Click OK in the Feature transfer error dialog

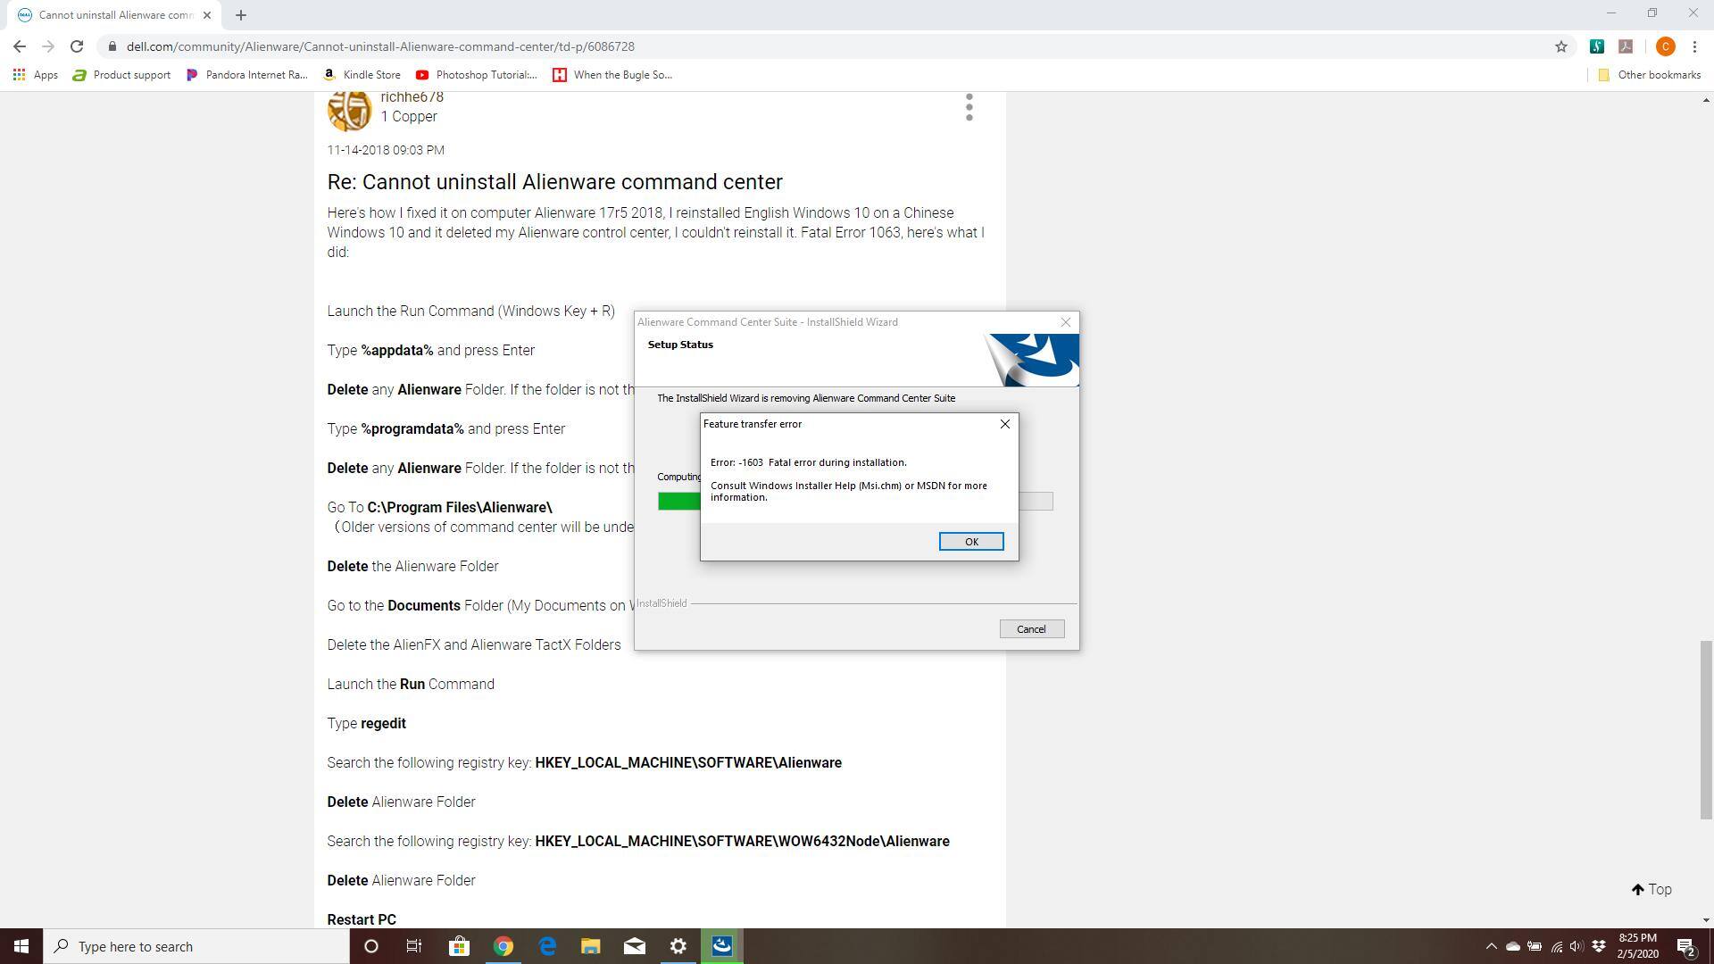(970, 542)
